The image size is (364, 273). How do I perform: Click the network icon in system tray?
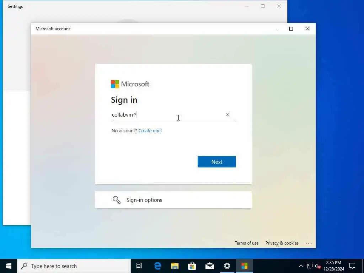[x=310, y=266]
